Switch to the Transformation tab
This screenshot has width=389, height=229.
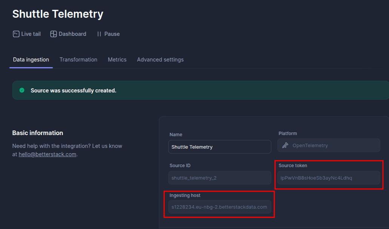pos(78,60)
